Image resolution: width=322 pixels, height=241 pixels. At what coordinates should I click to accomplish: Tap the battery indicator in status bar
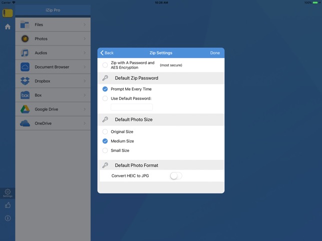[x=315, y=2]
